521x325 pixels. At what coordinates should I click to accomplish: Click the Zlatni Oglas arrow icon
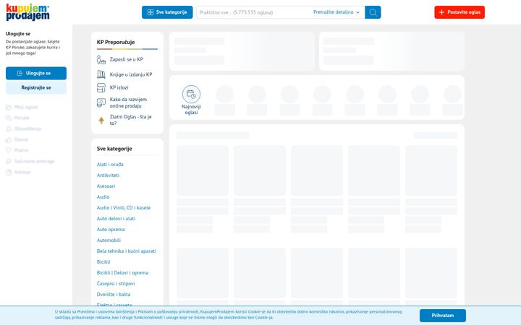[x=101, y=121]
